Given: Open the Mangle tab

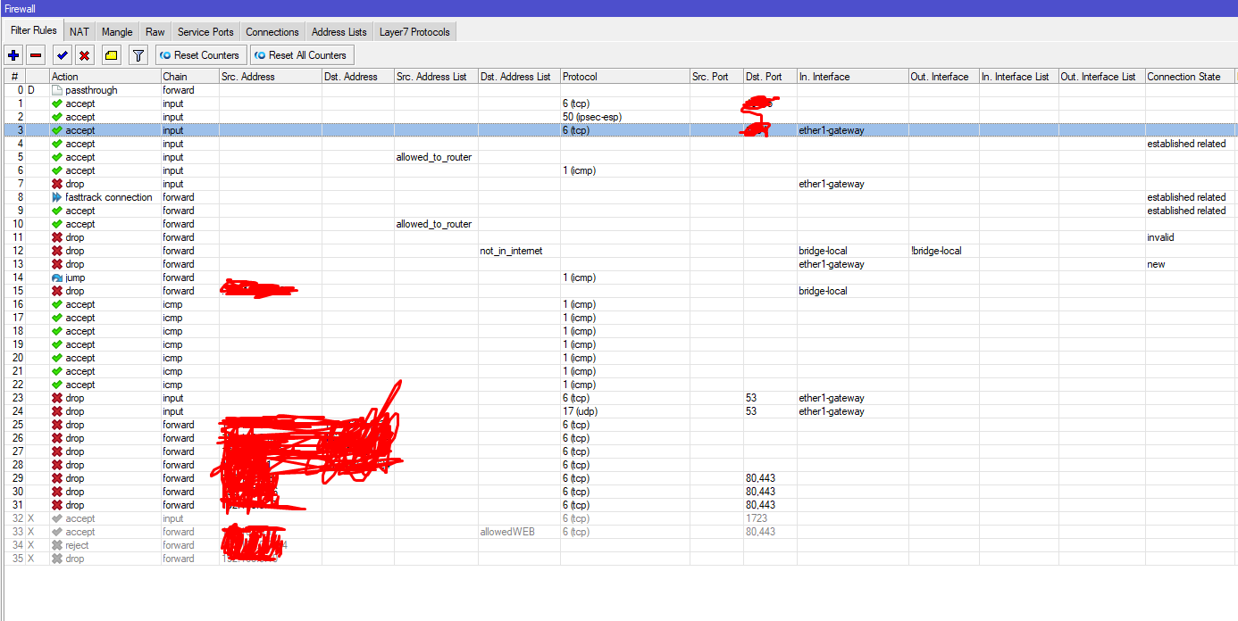Looking at the screenshot, I should [117, 31].
